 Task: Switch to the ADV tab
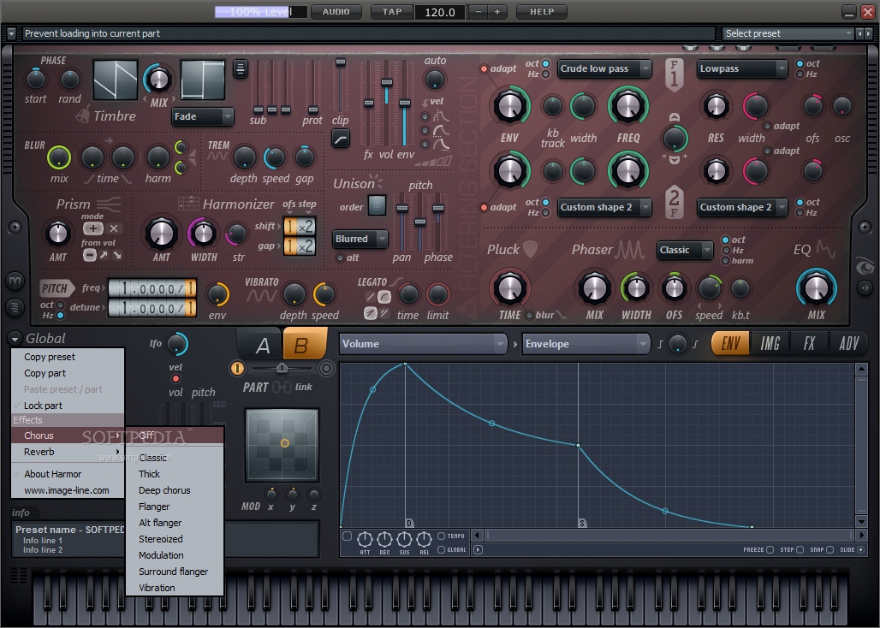click(848, 344)
